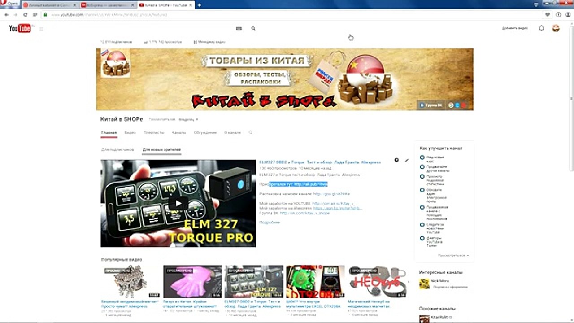This screenshot has height=323, width=574.
Task: Open the "Плейлисты" channel tab
Action: [154, 133]
